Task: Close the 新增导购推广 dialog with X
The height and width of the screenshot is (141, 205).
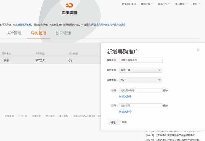Action: 198,50
